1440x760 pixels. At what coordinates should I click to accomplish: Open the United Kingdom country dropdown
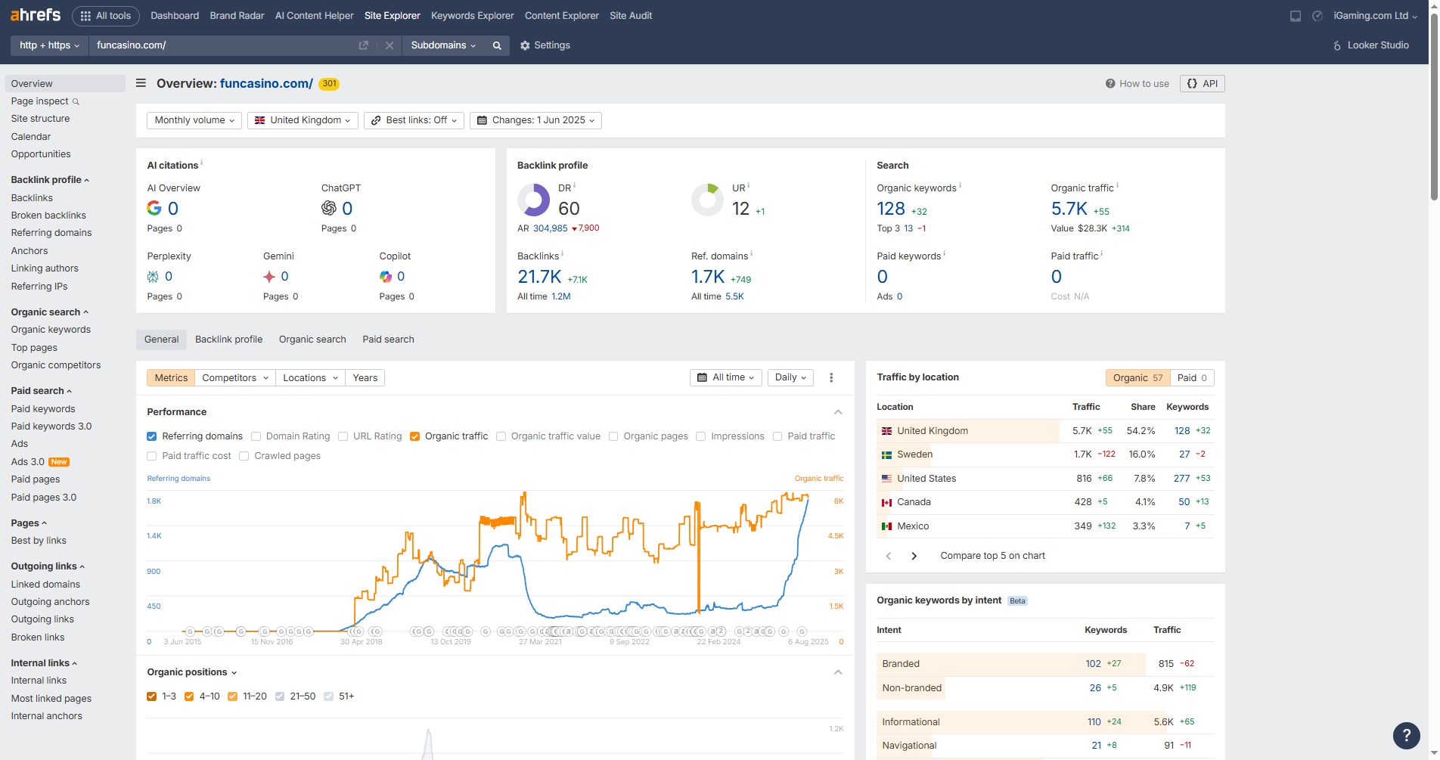(303, 120)
